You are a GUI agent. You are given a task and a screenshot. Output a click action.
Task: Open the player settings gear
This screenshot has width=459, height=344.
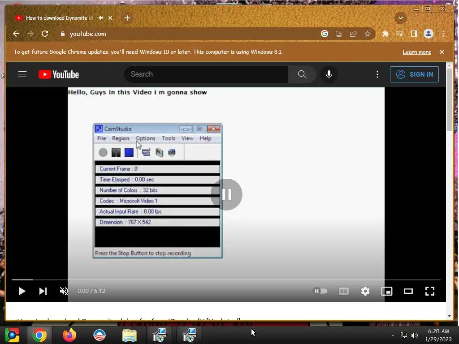click(365, 291)
